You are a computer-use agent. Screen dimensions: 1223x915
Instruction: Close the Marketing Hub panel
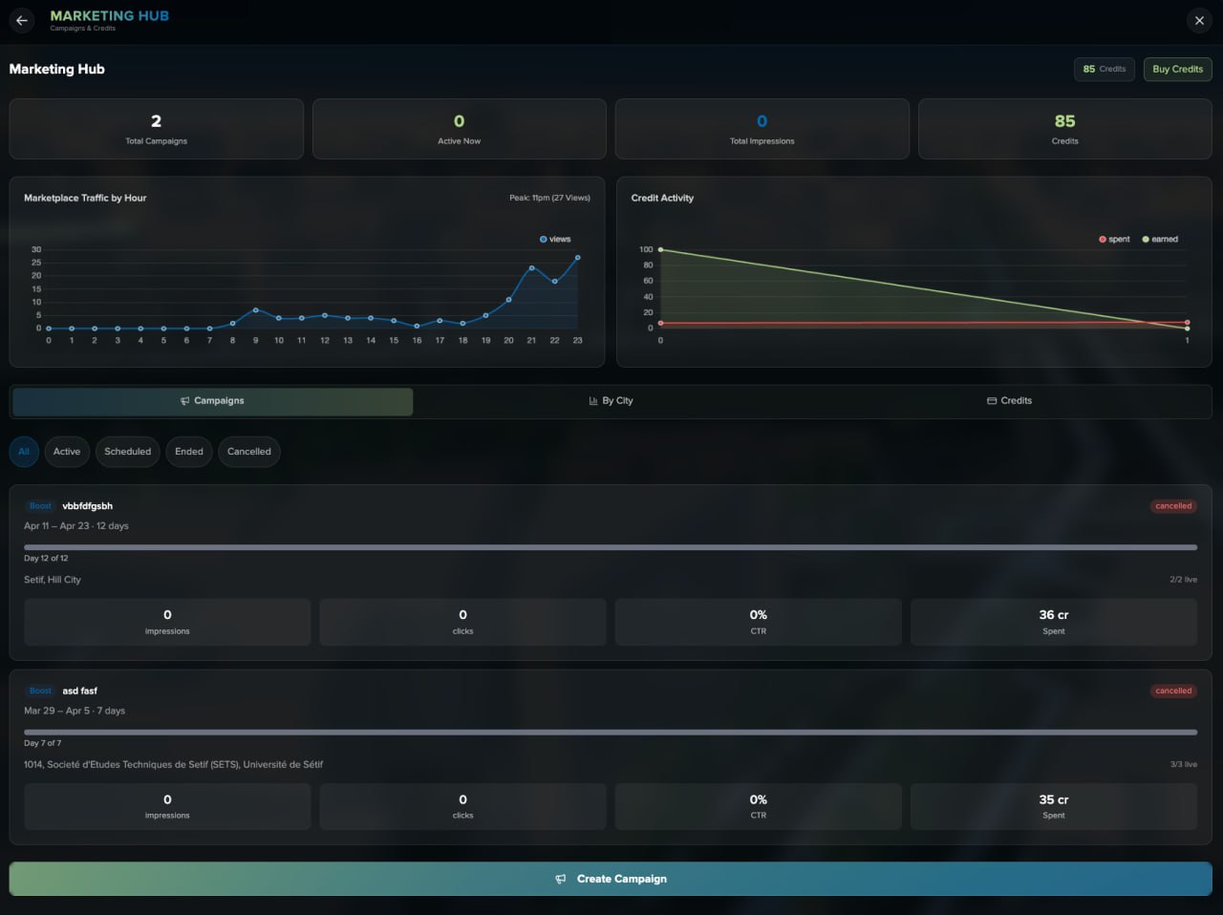coord(1199,20)
